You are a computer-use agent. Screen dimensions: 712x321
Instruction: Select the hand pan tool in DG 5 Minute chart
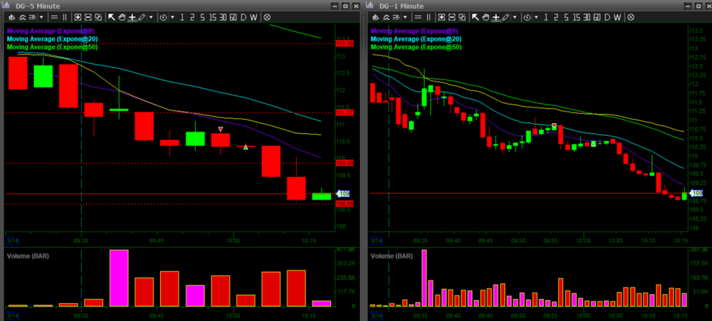point(122,17)
